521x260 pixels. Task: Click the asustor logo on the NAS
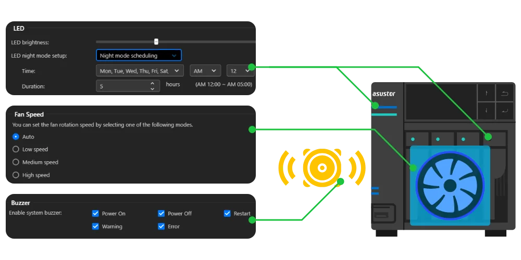tap(384, 94)
